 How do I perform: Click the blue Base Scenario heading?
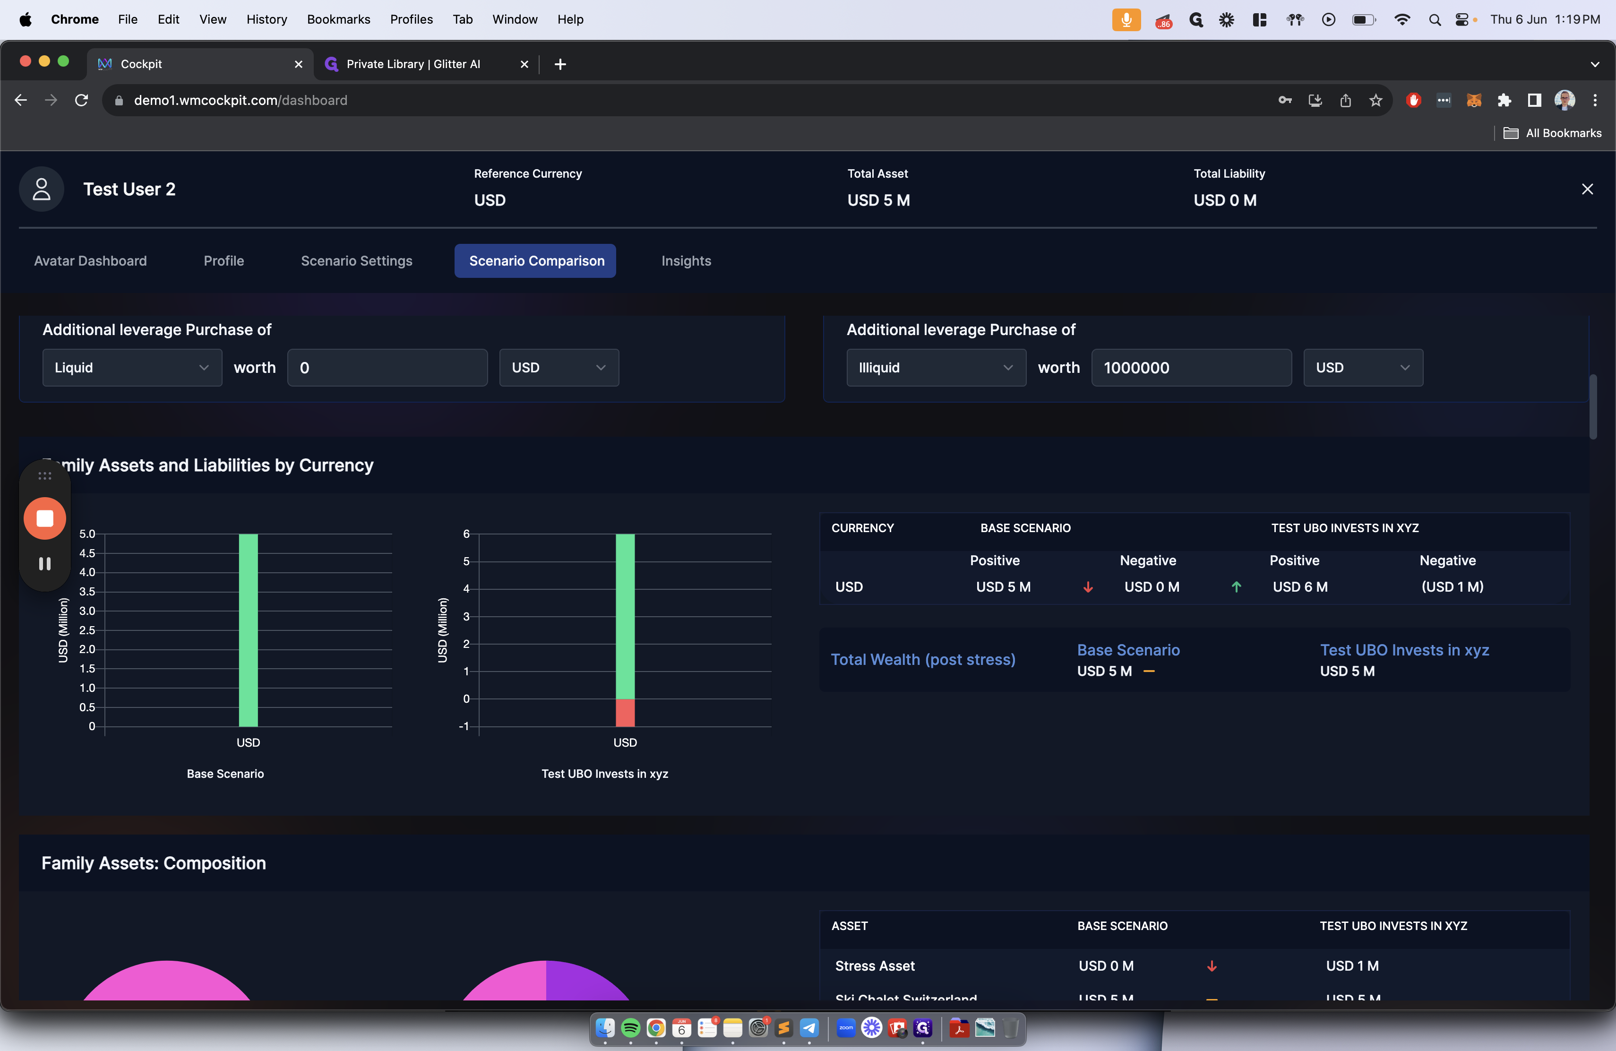click(1128, 650)
